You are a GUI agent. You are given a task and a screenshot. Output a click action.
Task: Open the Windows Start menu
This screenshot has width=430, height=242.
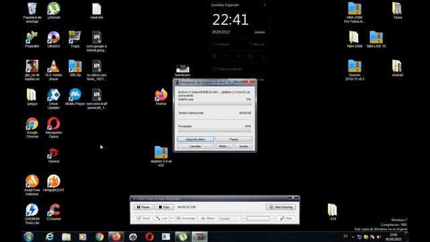(28, 237)
